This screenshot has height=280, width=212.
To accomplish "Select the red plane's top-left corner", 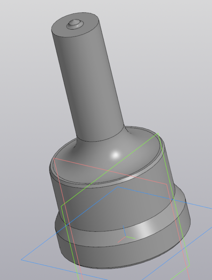I will 54,159.
